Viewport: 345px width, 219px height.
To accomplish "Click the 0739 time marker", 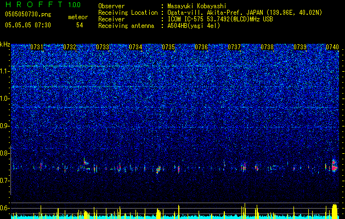I will (x=300, y=47).
